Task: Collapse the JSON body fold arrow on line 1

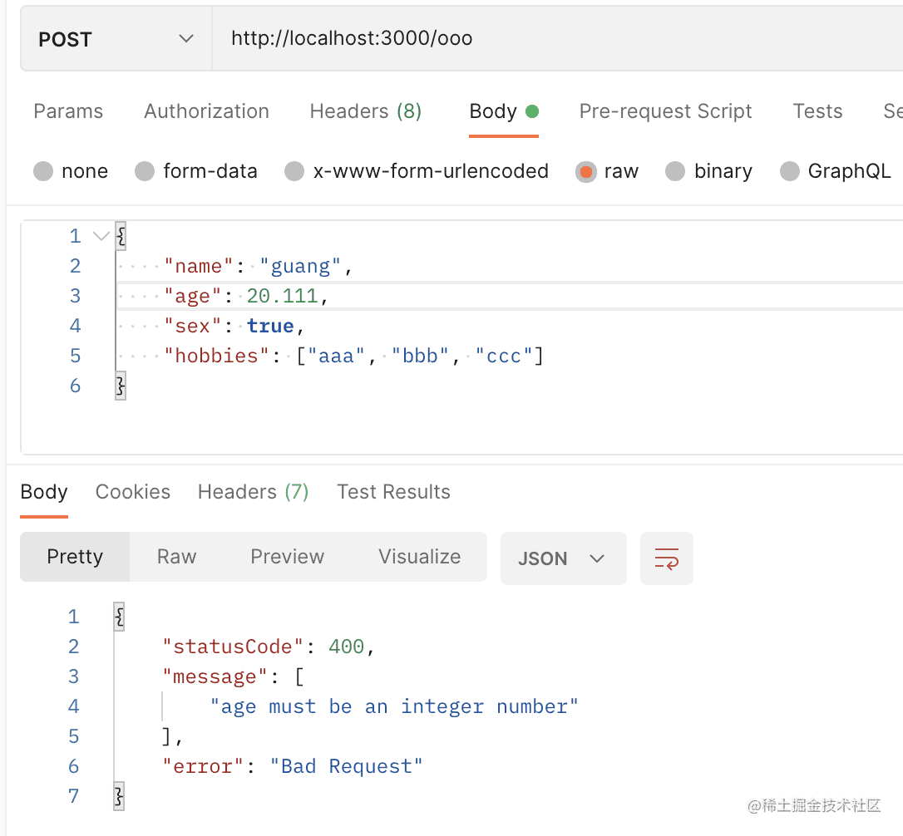Action: (x=101, y=237)
